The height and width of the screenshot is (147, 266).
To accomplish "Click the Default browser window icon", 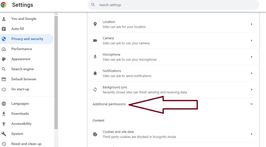I will 4,79.
